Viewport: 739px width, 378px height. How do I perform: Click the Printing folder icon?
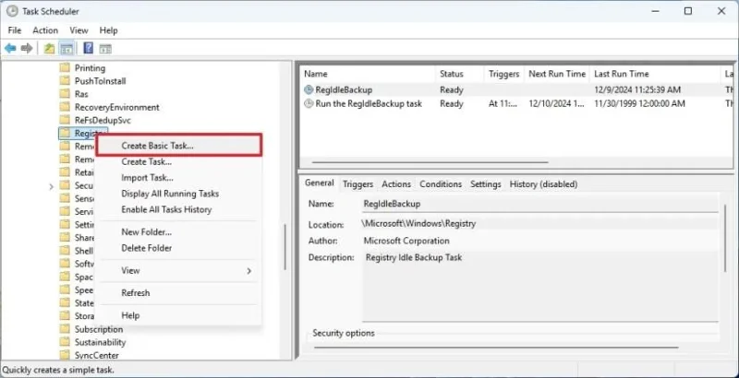[x=65, y=67]
